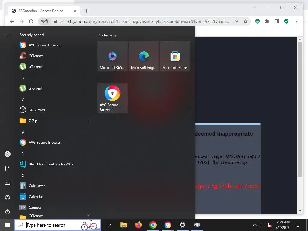Open Pictures from Start sidebar
Viewport: 308px width, 231px height.
[x=8, y=183]
